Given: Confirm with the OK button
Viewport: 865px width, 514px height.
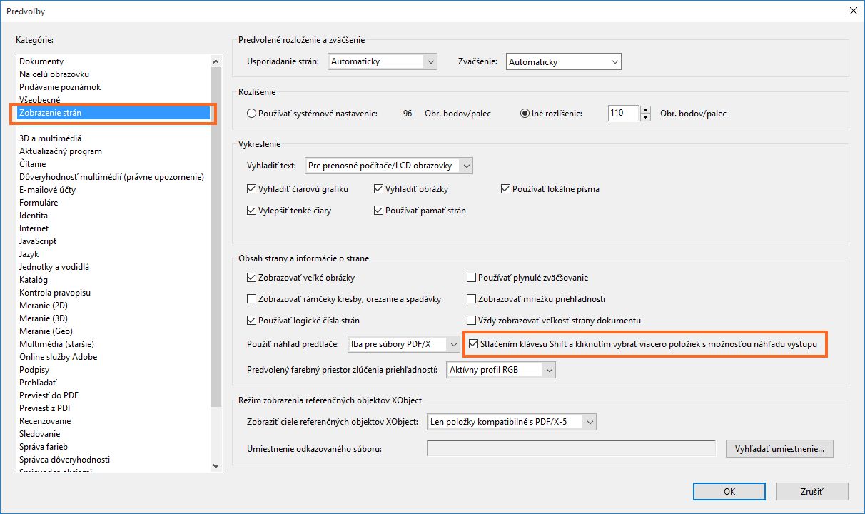Looking at the screenshot, I should point(729,491).
